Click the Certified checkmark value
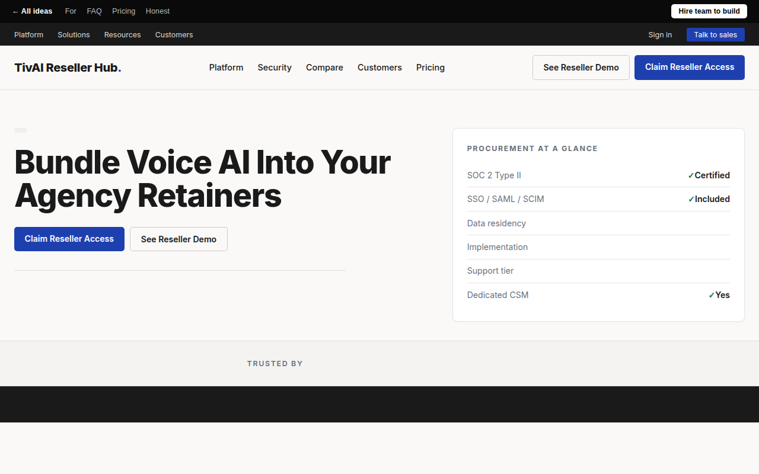759x474 pixels. click(x=709, y=175)
